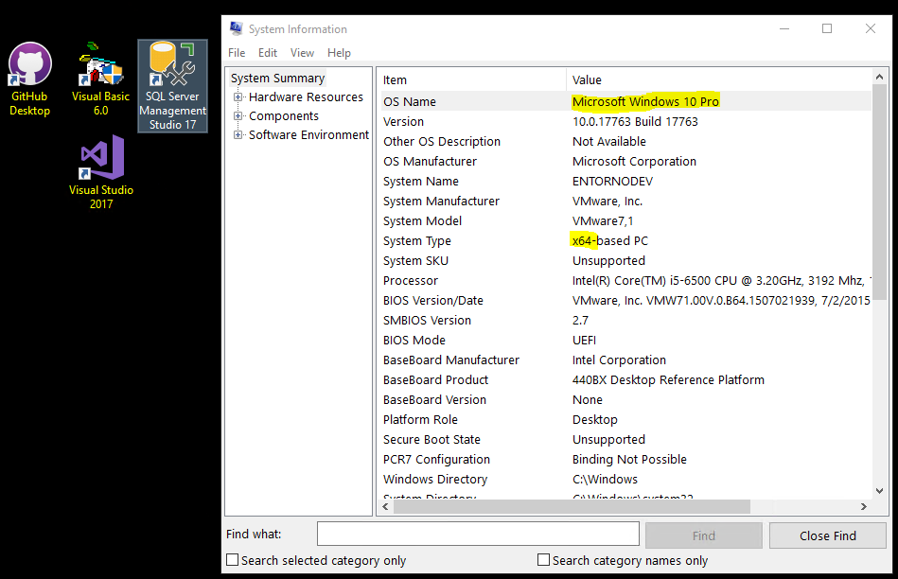The height and width of the screenshot is (579, 898).
Task: Click the Close Find button
Action: [828, 535]
